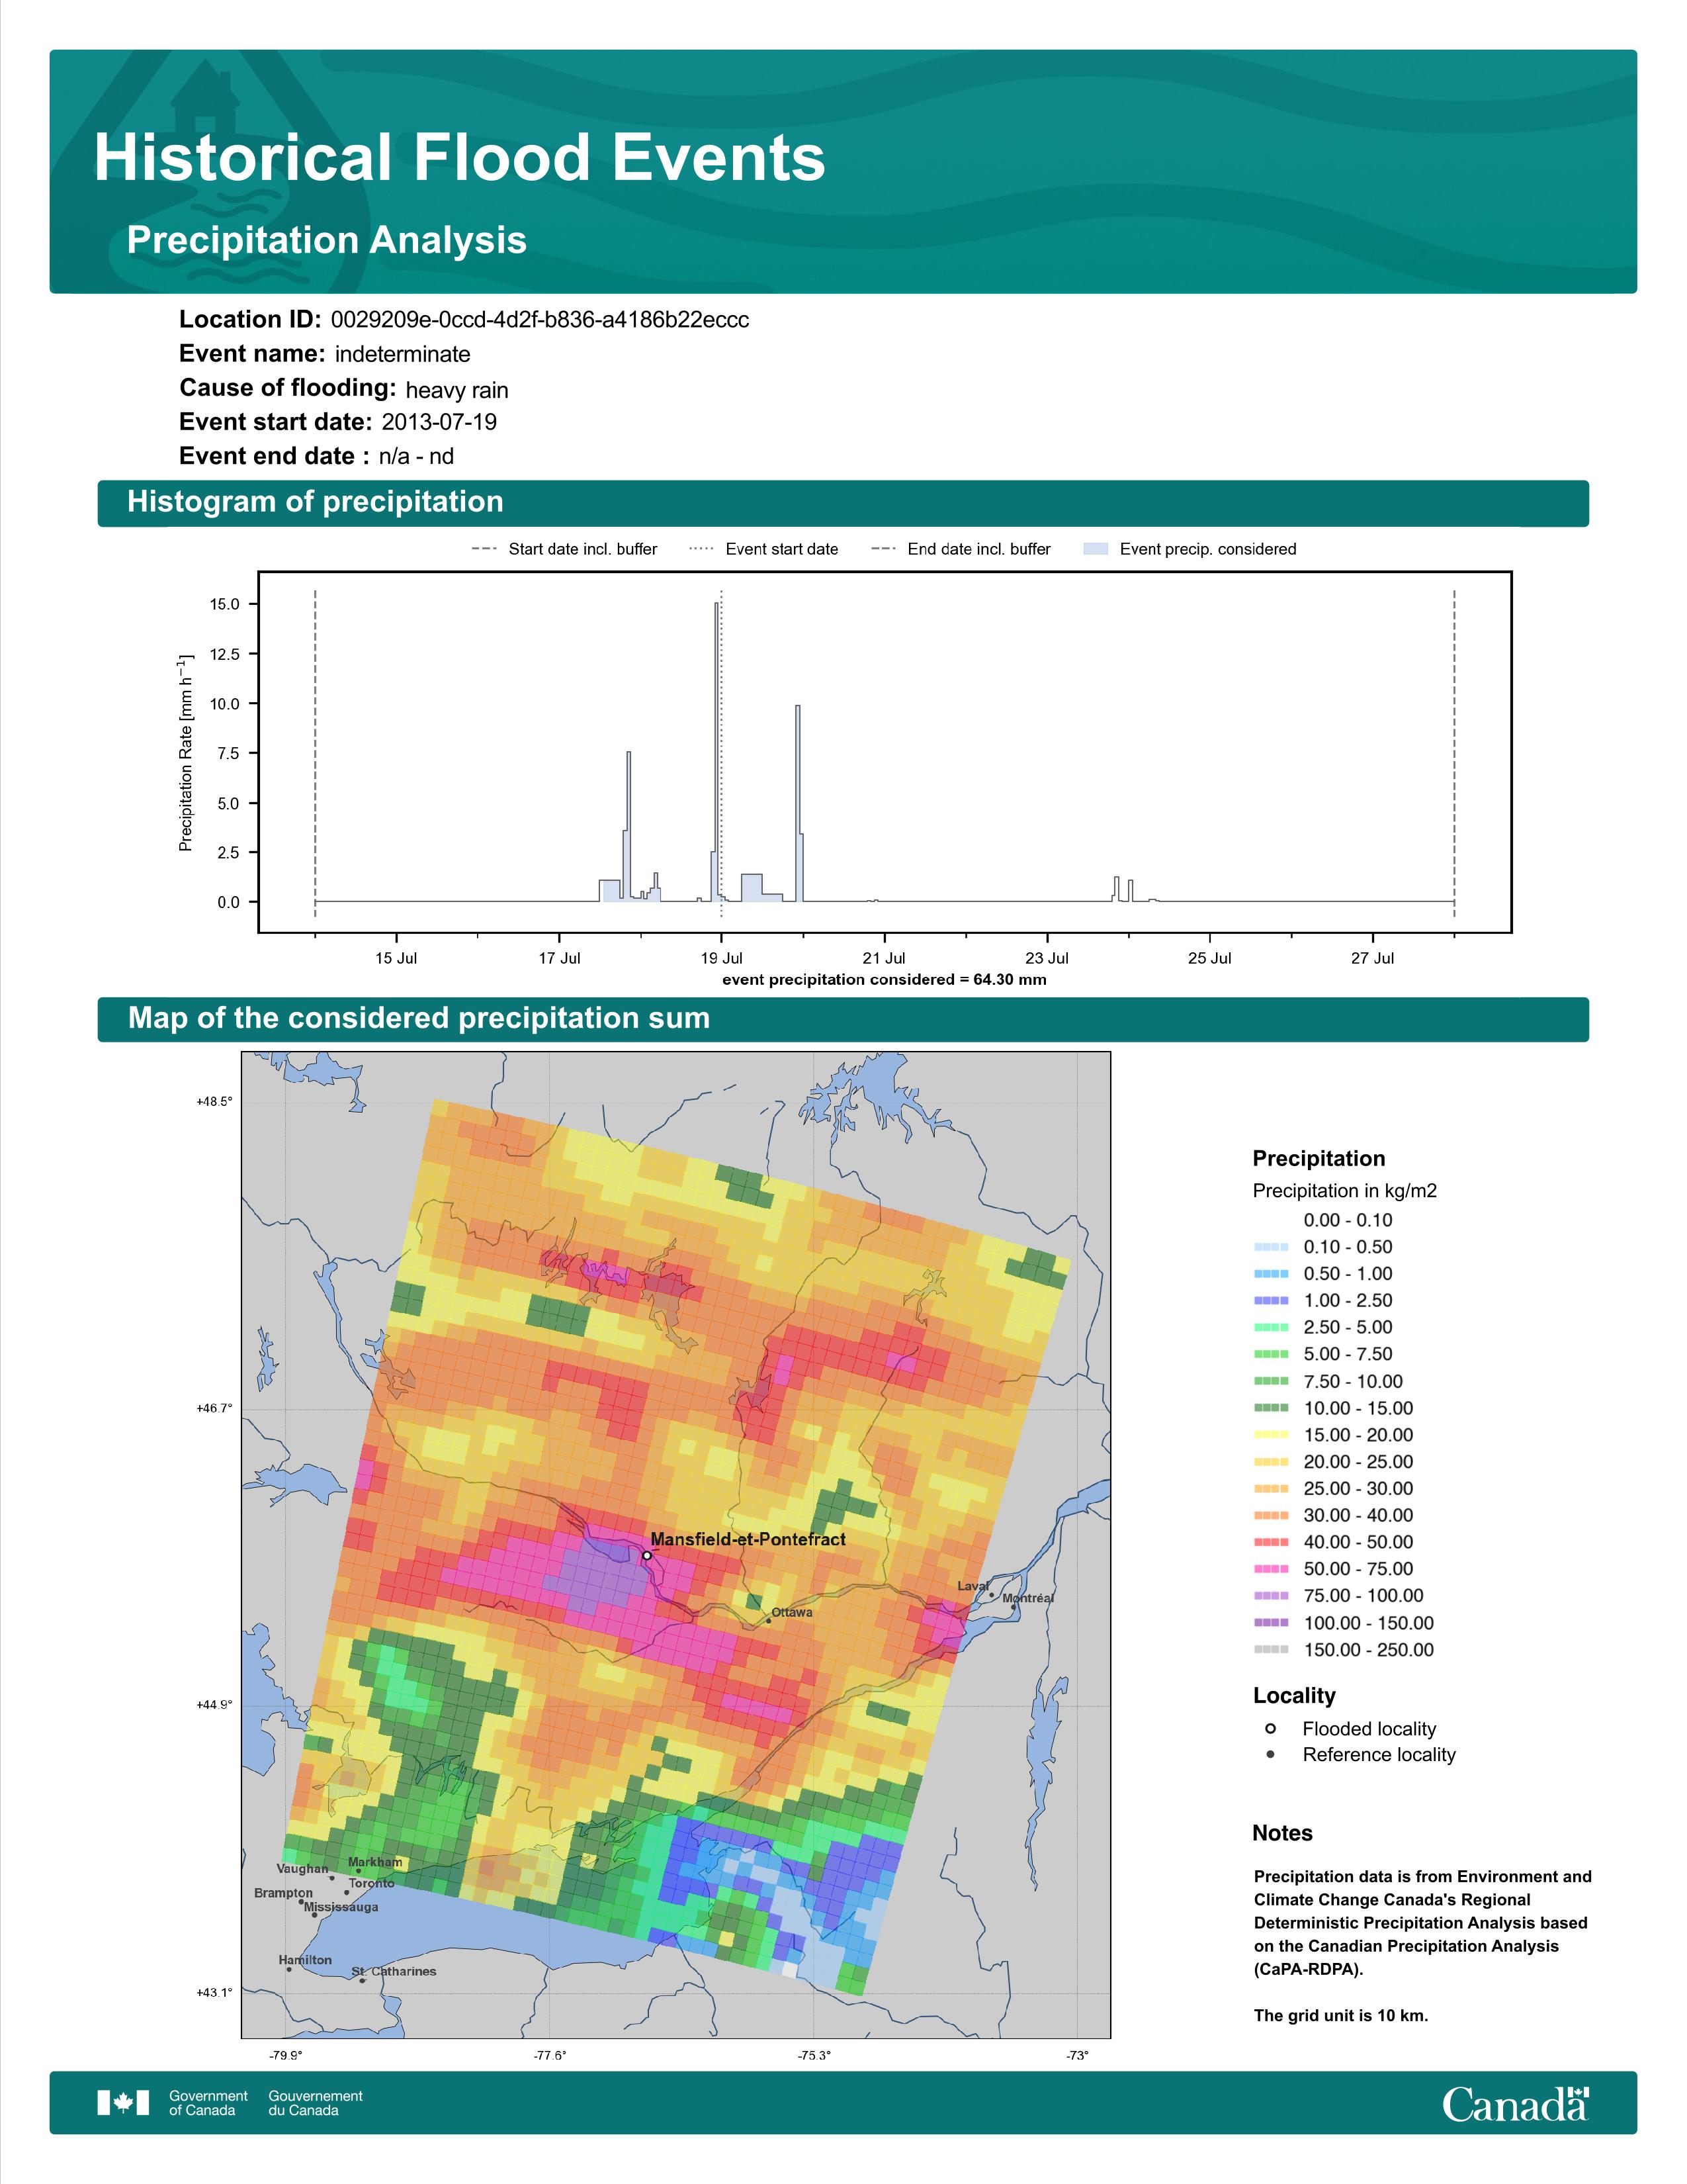Click the Reference locality legend symbol
Image resolution: width=1687 pixels, height=2184 pixels.
point(1270,1754)
